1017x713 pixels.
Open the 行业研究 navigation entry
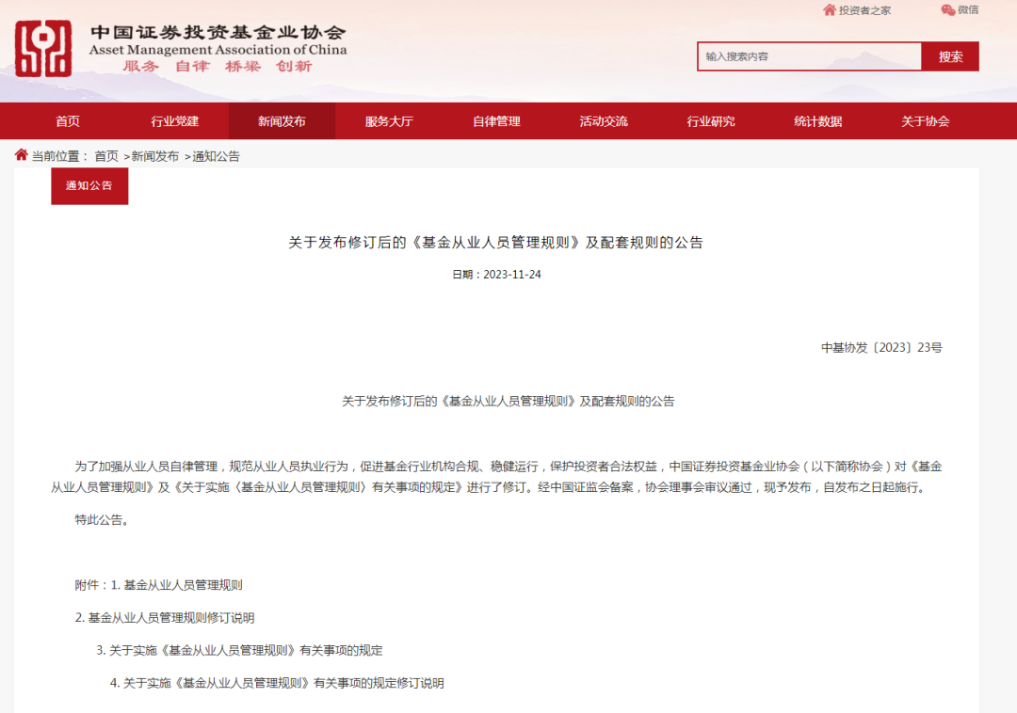(x=710, y=121)
